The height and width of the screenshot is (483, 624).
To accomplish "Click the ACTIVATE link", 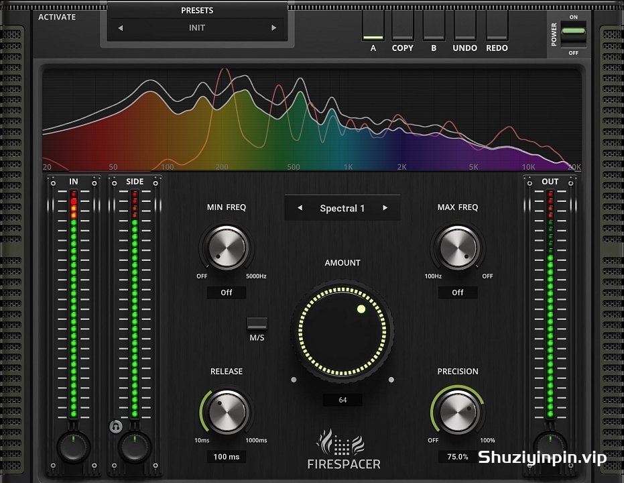I will tap(57, 17).
